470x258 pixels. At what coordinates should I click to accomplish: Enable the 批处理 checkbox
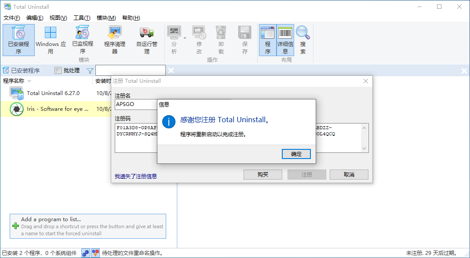click(x=58, y=71)
